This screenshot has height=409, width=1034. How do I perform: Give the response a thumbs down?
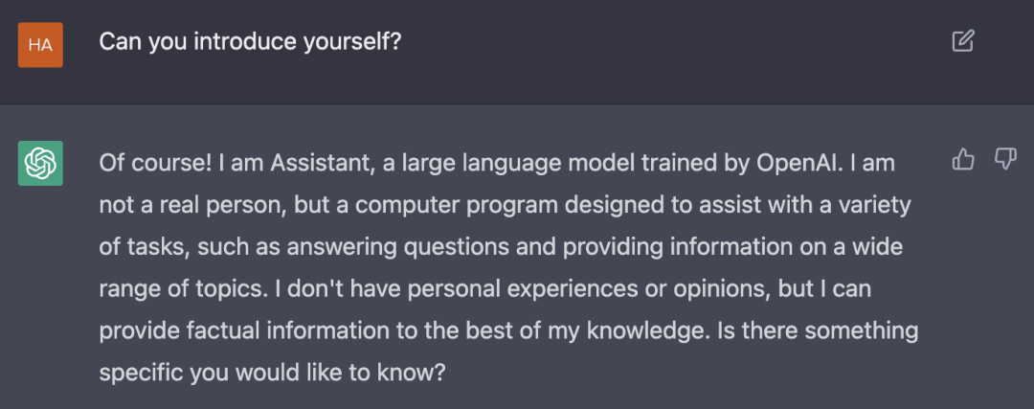[x=1005, y=159]
